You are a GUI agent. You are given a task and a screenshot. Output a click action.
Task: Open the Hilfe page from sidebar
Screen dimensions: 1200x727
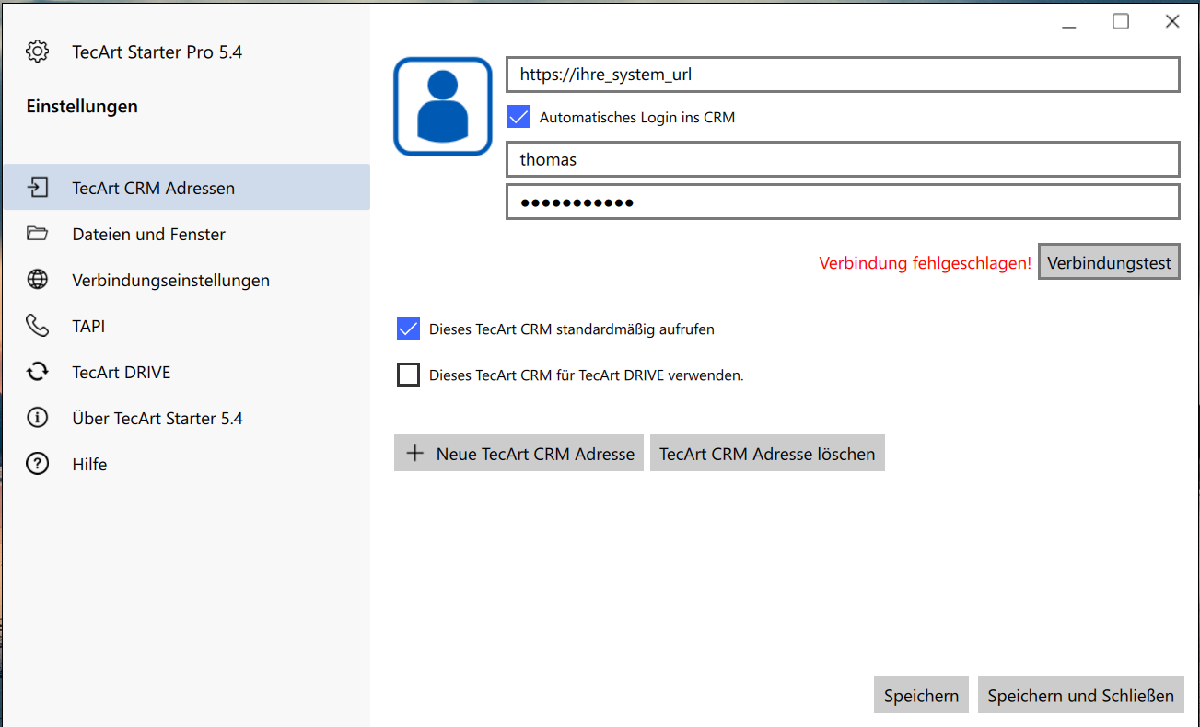click(186, 464)
